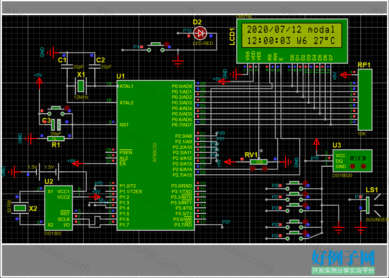Push the P24 button actuator

tap(294, 232)
